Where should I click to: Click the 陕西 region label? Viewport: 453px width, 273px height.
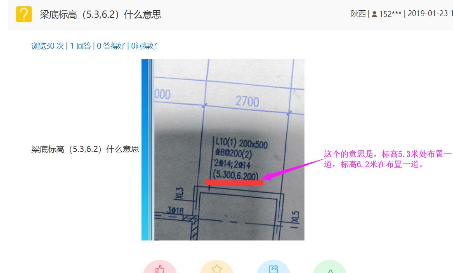point(358,14)
